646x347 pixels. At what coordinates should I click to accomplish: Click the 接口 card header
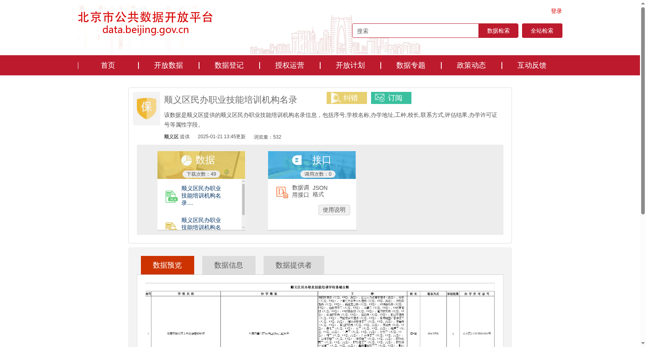pos(312,165)
